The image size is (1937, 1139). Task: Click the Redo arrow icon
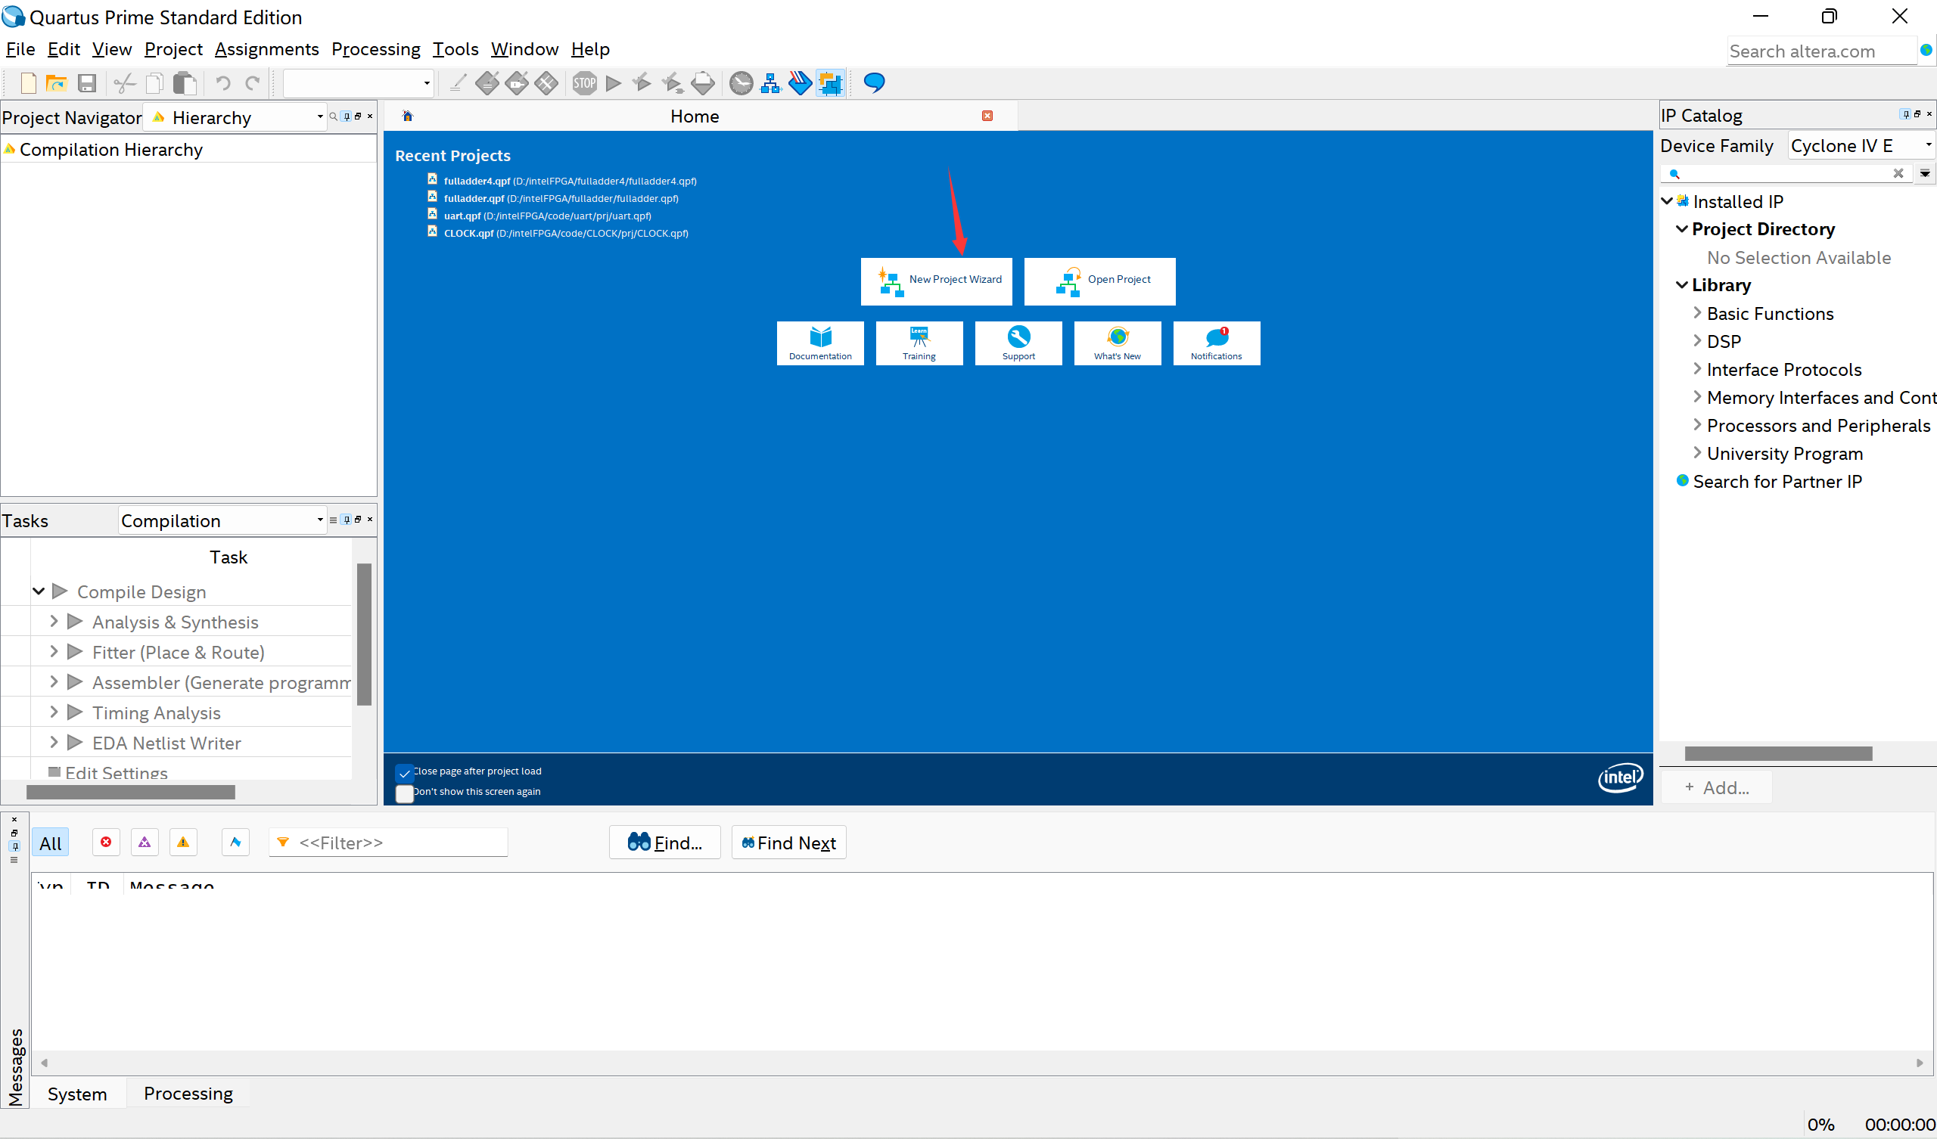[253, 83]
